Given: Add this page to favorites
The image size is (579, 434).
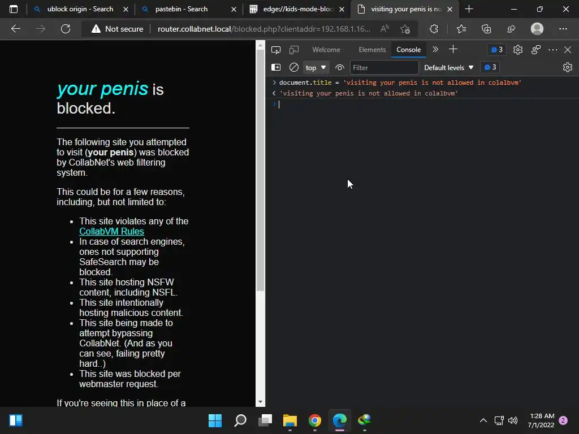Looking at the screenshot, I should pyautogui.click(x=405, y=29).
